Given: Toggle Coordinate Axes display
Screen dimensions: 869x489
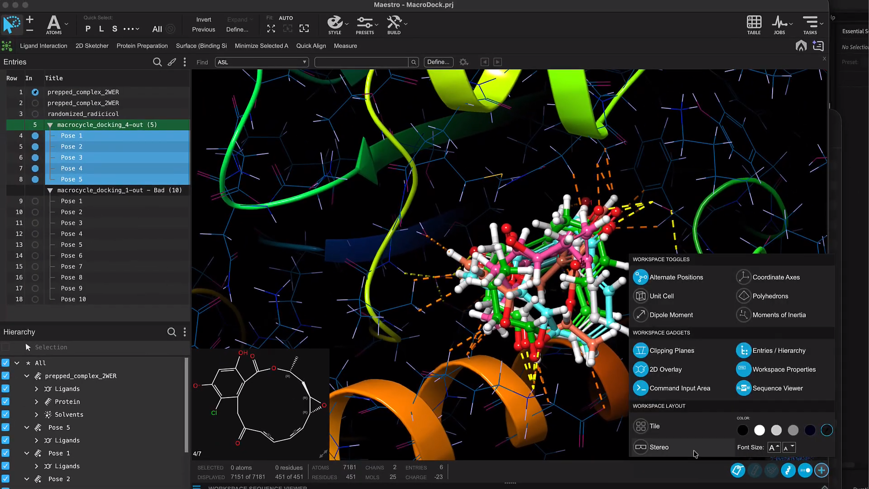Looking at the screenshot, I should (x=768, y=277).
